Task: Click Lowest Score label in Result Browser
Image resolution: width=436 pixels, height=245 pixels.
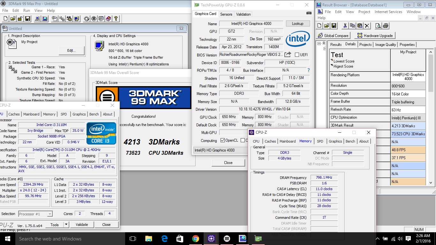Action: (344, 61)
